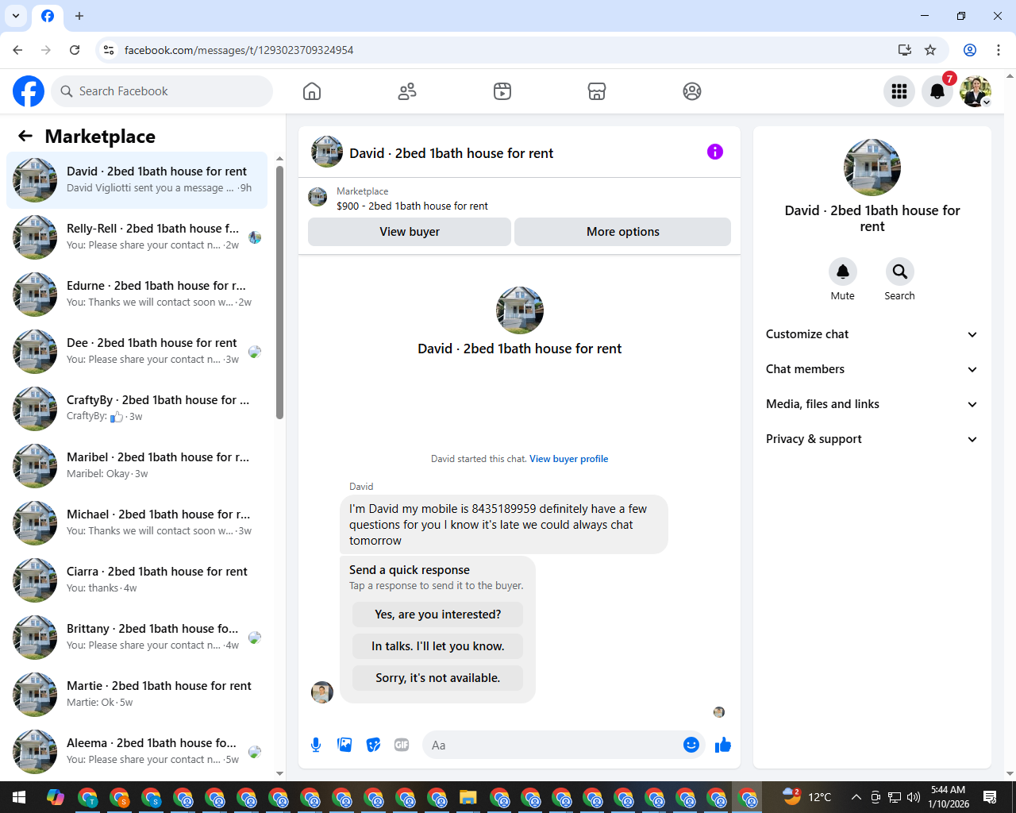Open the clock showing 5:44 AM
Image resolution: width=1016 pixels, height=813 pixels.
coord(949,797)
